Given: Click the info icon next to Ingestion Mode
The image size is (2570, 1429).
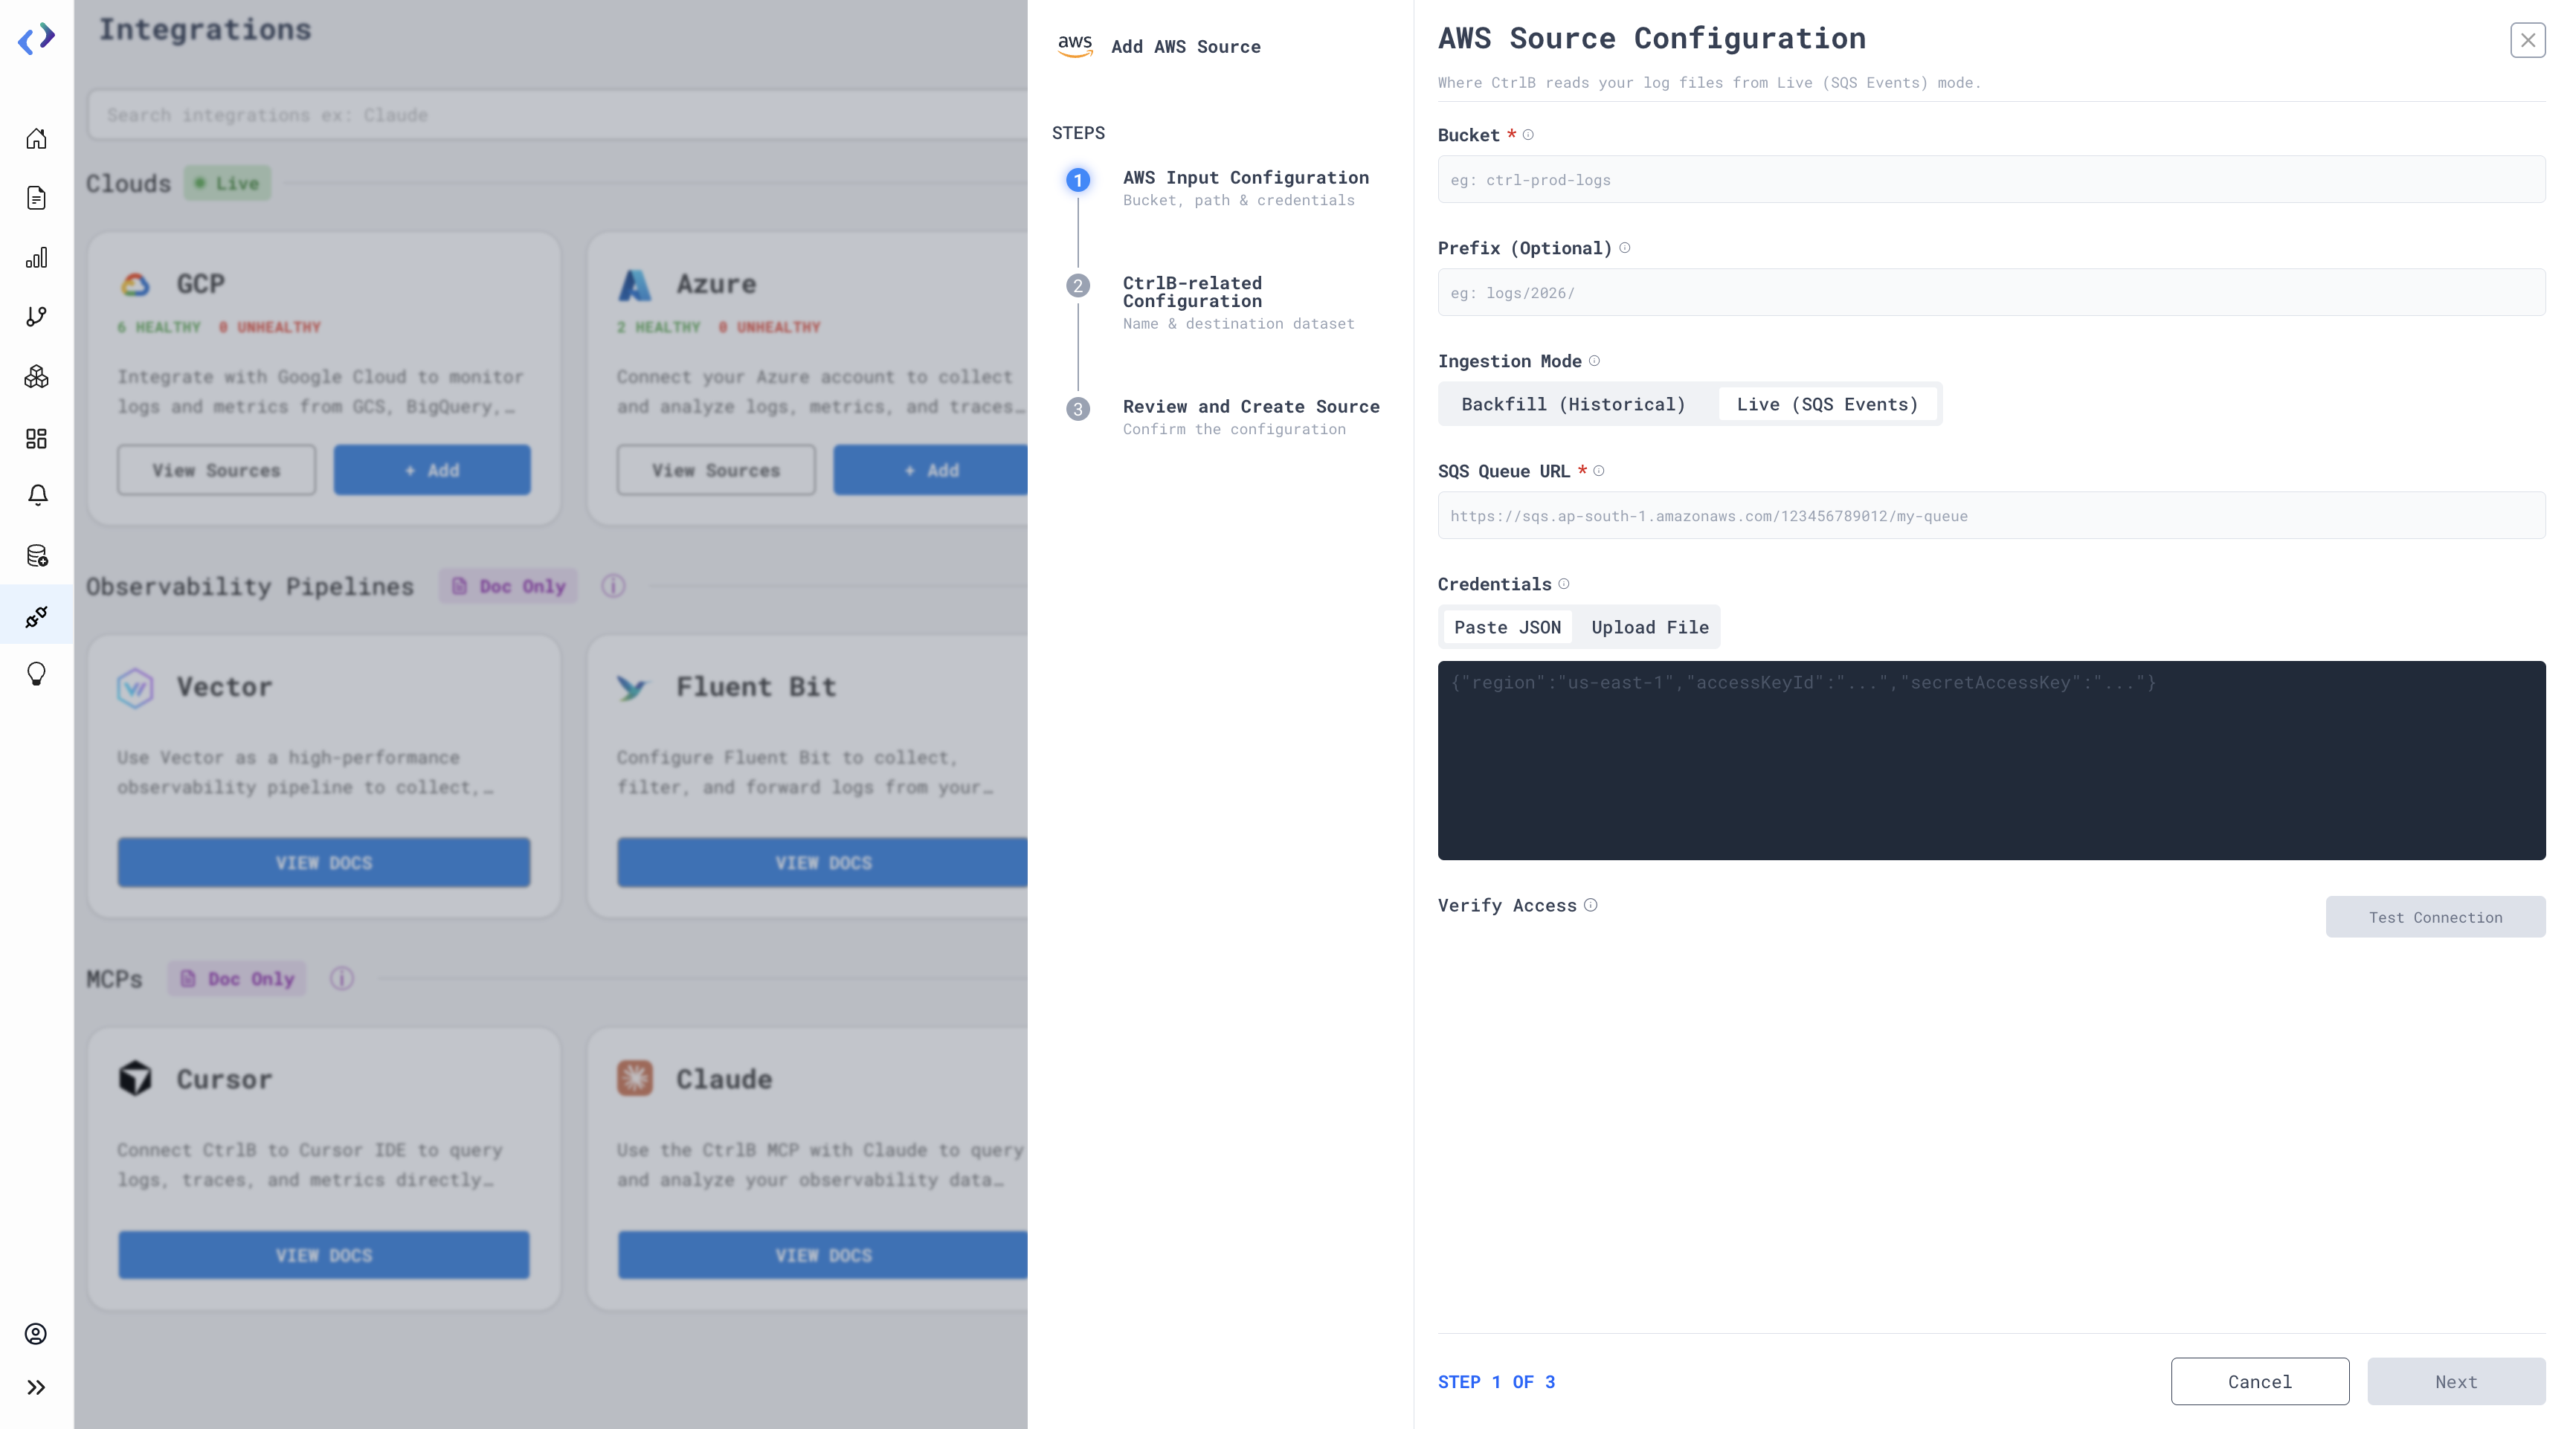Looking at the screenshot, I should [x=1594, y=361].
